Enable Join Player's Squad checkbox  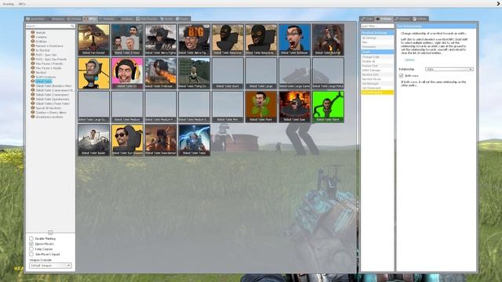click(31, 254)
